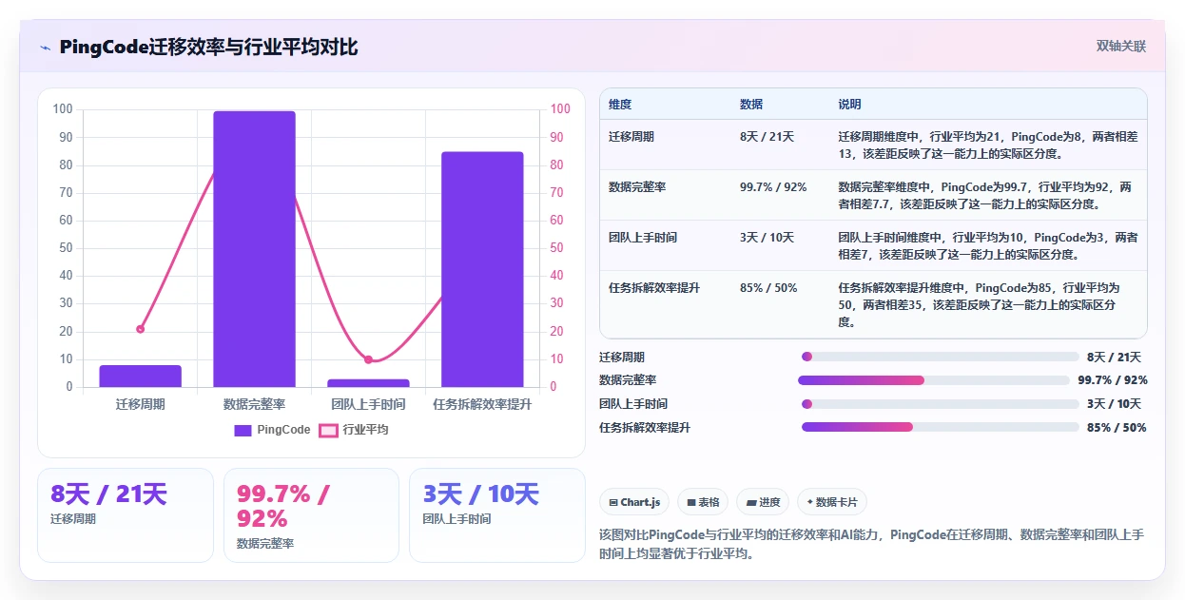Image resolution: width=1185 pixels, height=600 pixels.
Task: Click the pink 100 tick on the right axis
Action: click(560, 109)
